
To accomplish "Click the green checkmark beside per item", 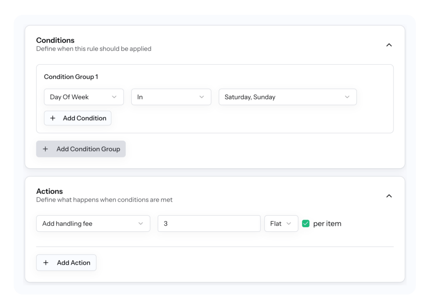I will point(306,223).
